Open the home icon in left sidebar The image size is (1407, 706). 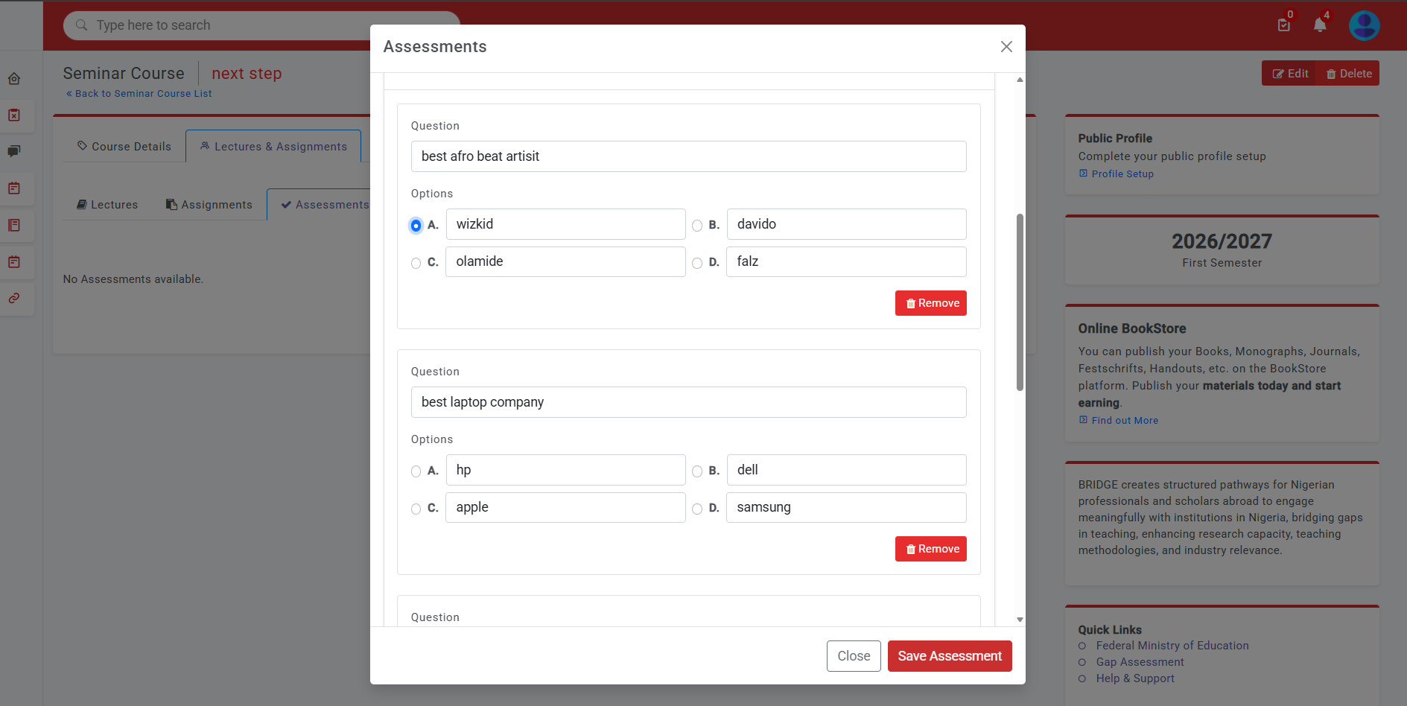pos(14,79)
